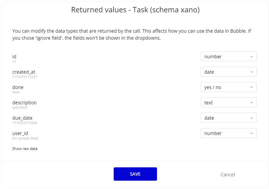Click the caret arrow on due_date's dropdown
The width and height of the screenshot is (269, 189).
pos(252,118)
